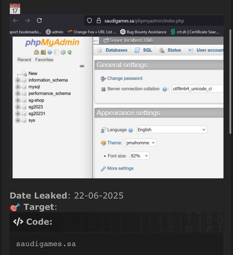
Task: Open the Databases tab
Action: click(x=112, y=50)
